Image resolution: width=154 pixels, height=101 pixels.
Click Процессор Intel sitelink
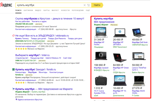click(x=37, y=58)
